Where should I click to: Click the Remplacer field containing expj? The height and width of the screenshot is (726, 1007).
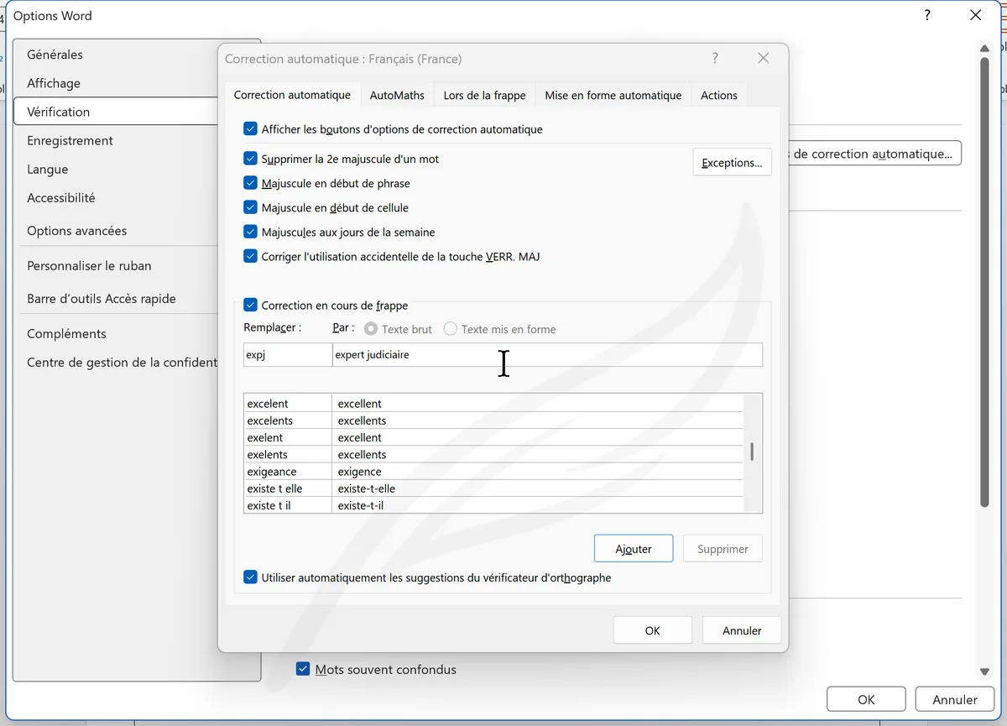coord(287,355)
